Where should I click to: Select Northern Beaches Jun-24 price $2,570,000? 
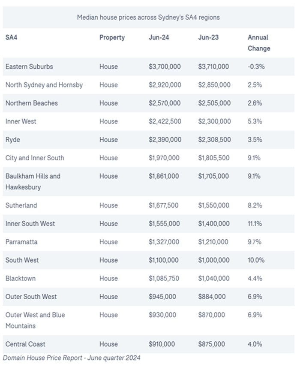(x=165, y=103)
